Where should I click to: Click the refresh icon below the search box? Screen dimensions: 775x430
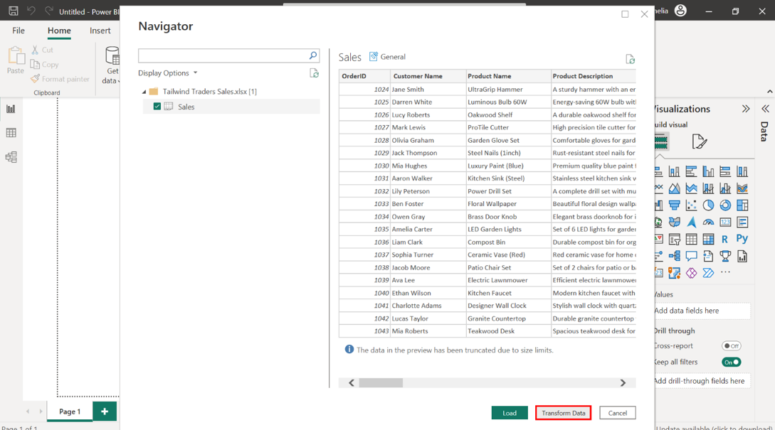tap(314, 73)
